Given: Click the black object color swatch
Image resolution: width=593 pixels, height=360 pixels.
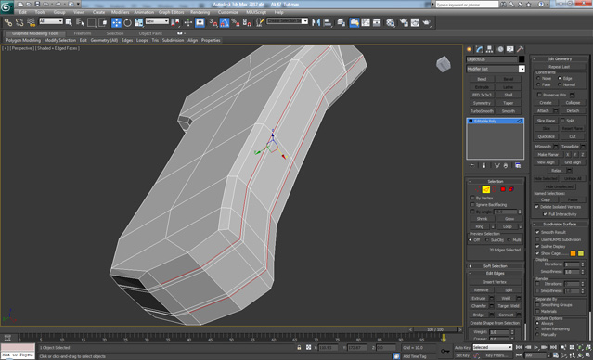Looking at the screenshot, I should pyautogui.click(x=522, y=59).
